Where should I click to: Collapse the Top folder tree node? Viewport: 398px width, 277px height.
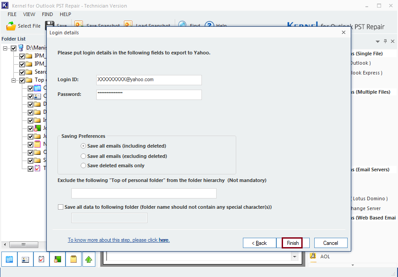coord(13,81)
